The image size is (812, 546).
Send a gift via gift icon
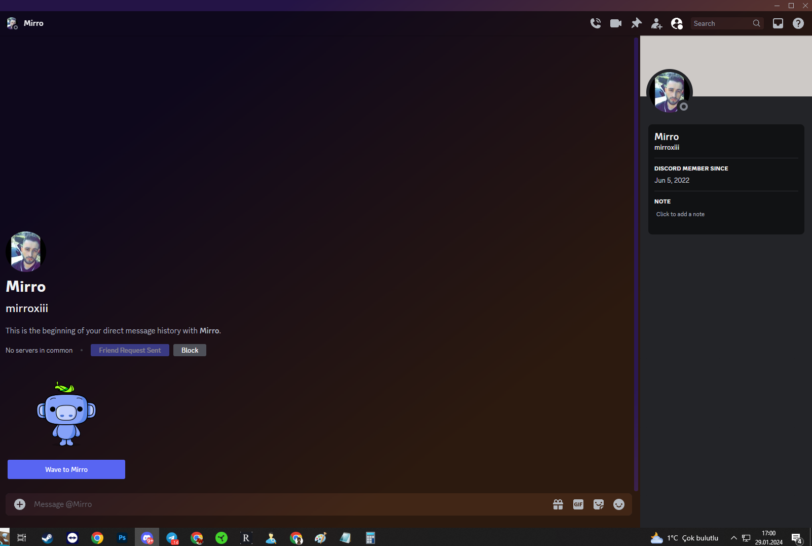[558, 504]
